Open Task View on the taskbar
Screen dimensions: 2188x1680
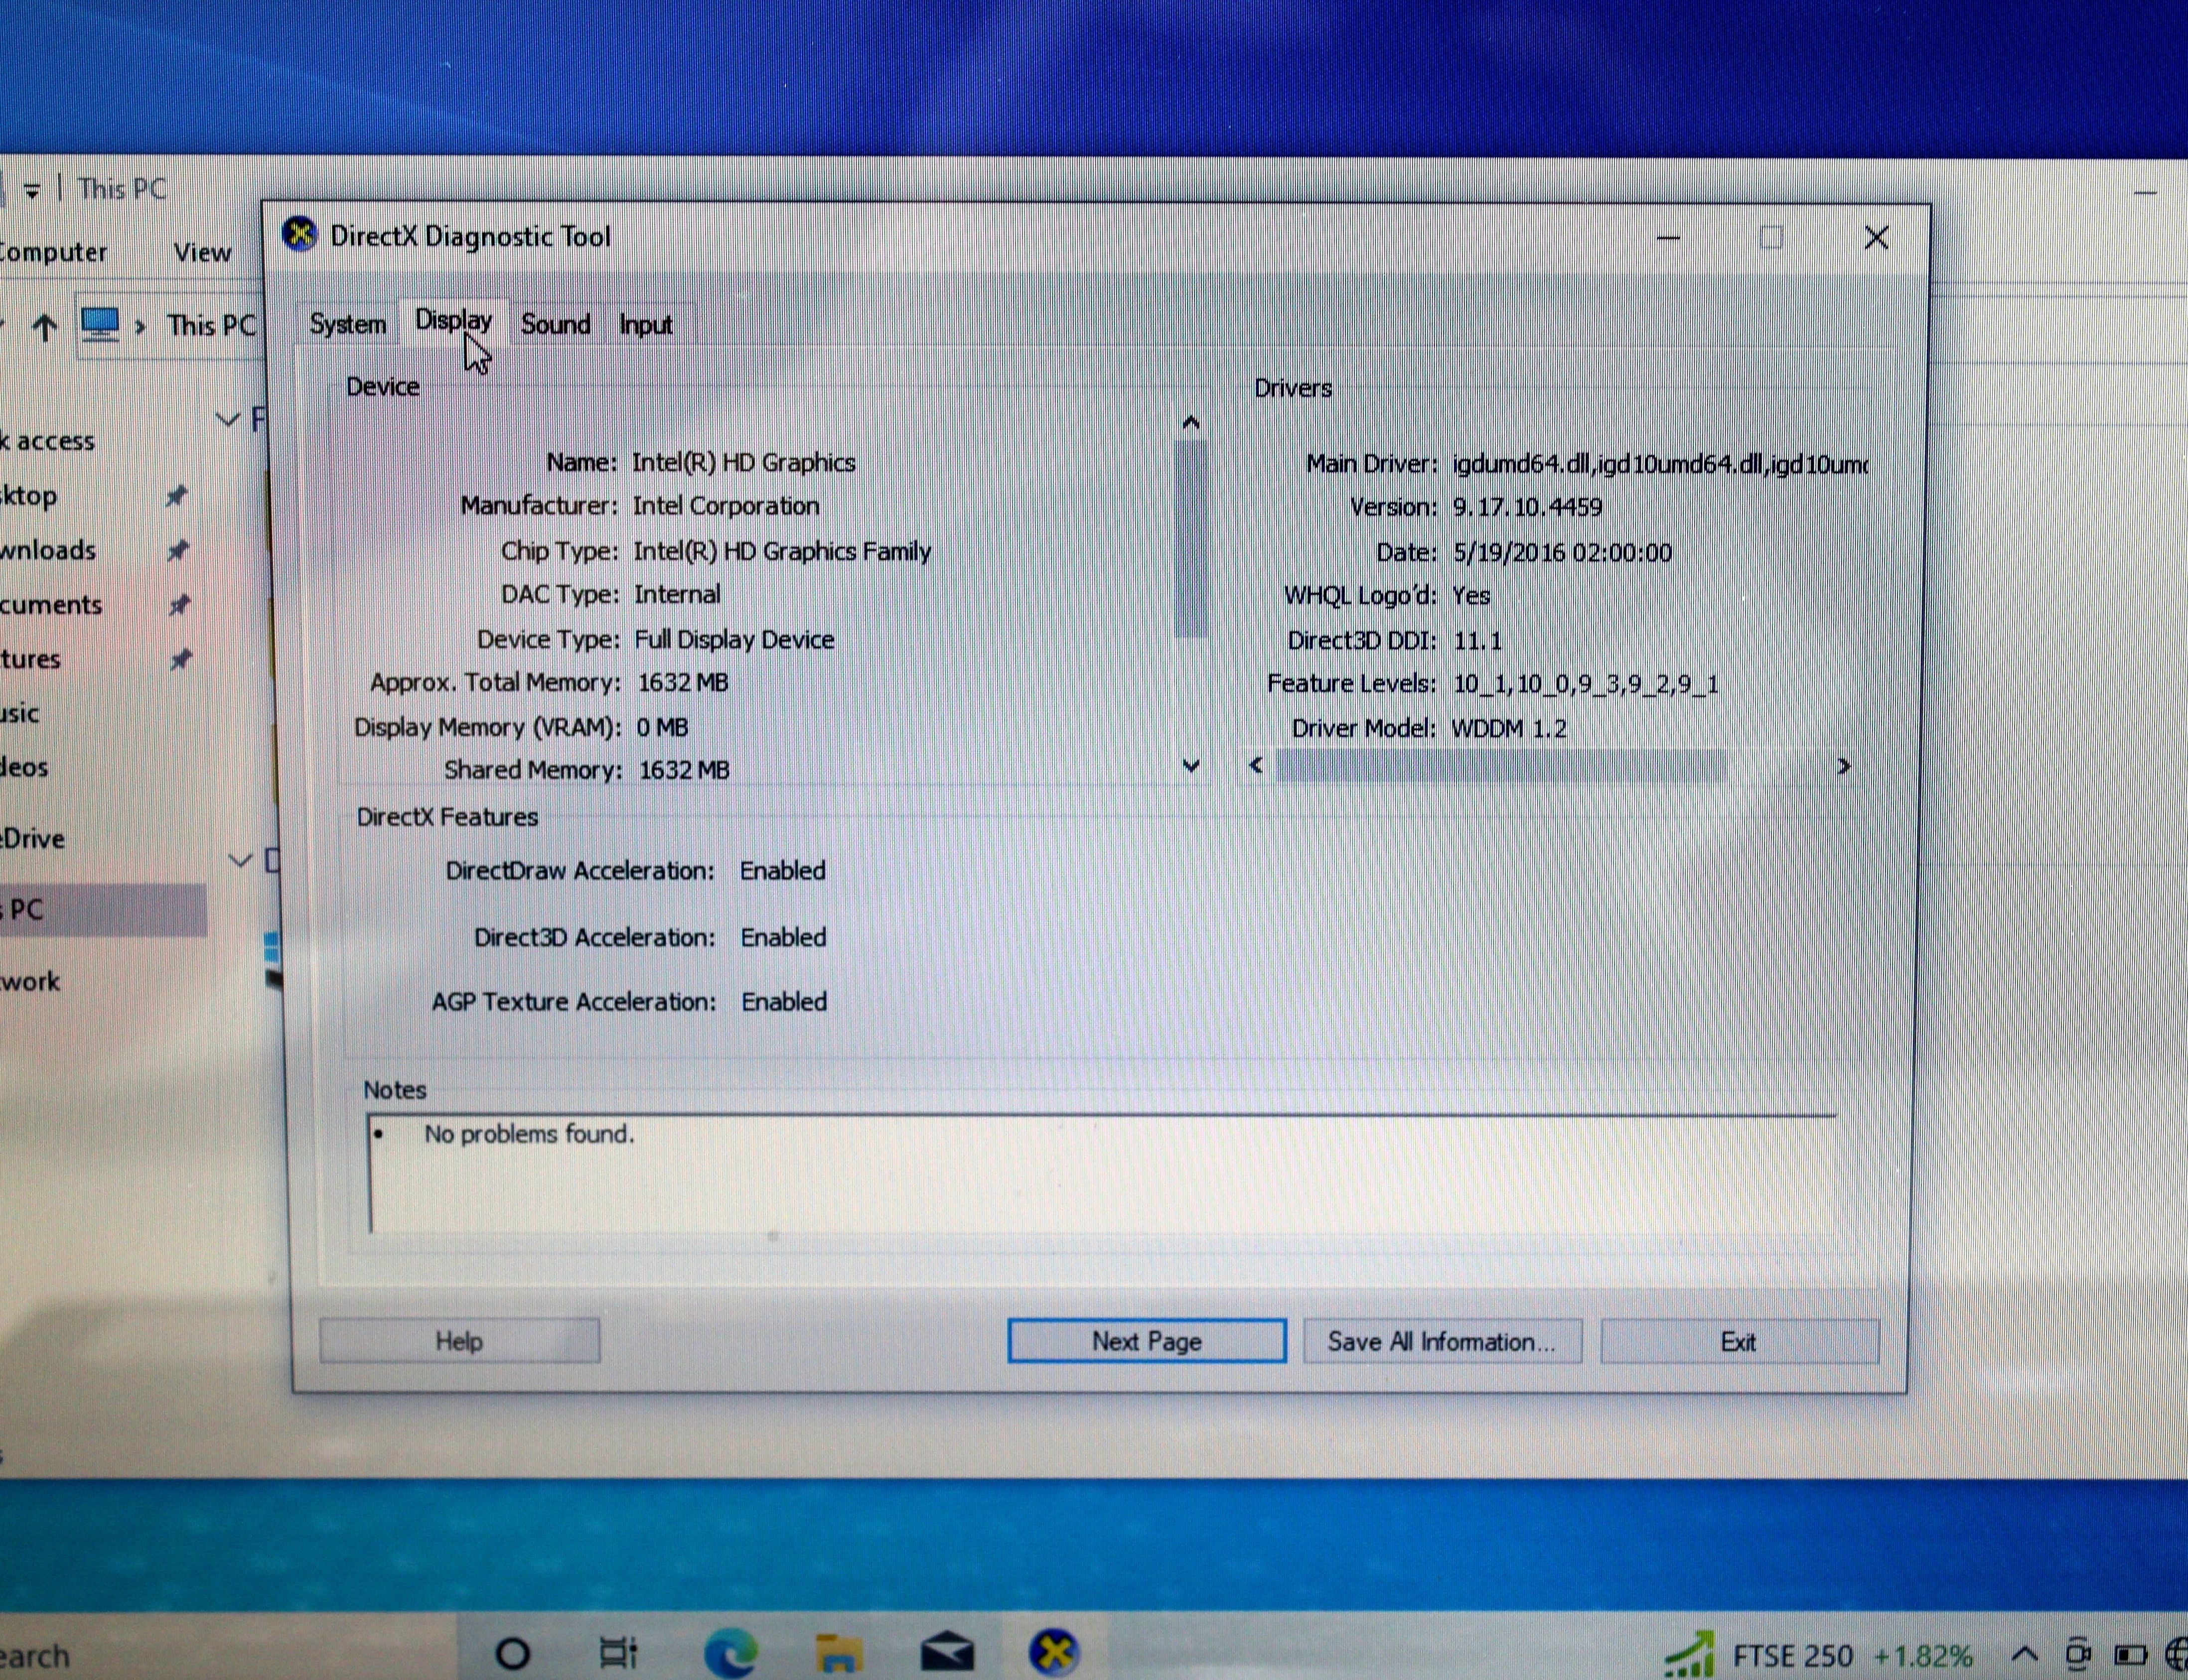pos(617,1653)
